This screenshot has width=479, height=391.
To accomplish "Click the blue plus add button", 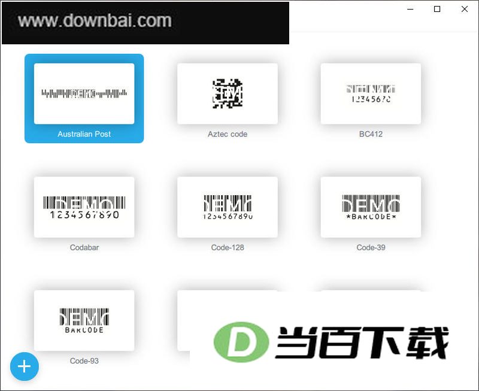I will (x=25, y=366).
